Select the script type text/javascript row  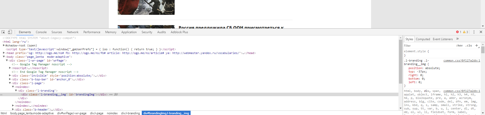click(x=91, y=49)
